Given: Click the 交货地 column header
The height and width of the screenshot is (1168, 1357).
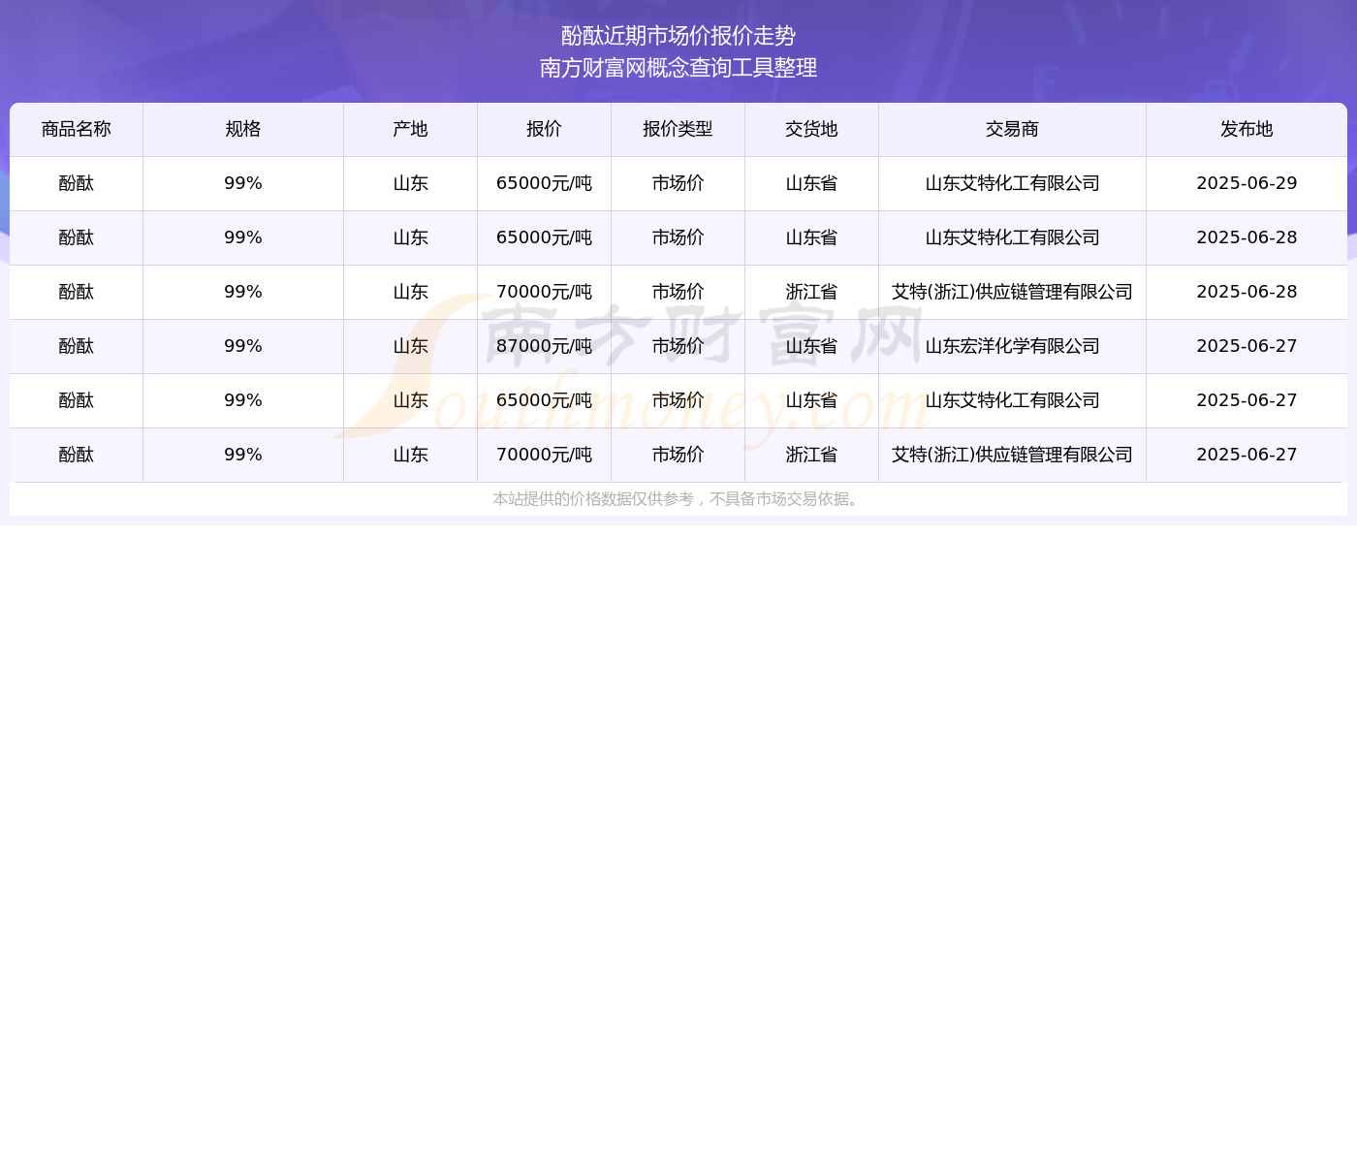Looking at the screenshot, I should (812, 130).
